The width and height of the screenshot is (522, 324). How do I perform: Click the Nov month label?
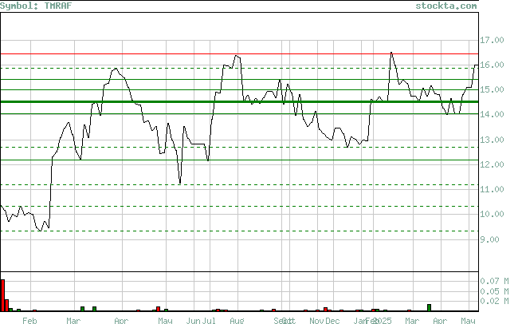coord(316,320)
